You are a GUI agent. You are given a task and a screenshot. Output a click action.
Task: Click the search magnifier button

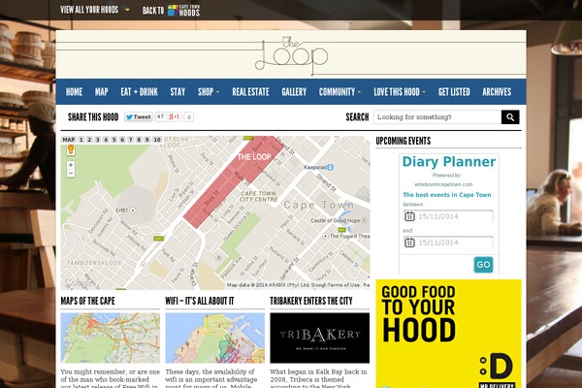[510, 117]
